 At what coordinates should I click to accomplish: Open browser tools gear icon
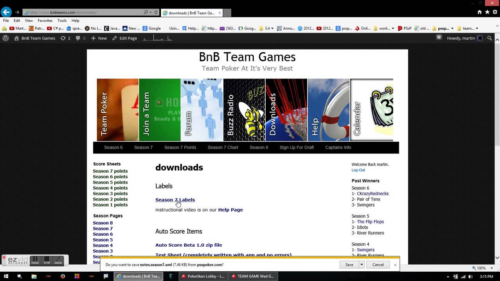coord(495,12)
